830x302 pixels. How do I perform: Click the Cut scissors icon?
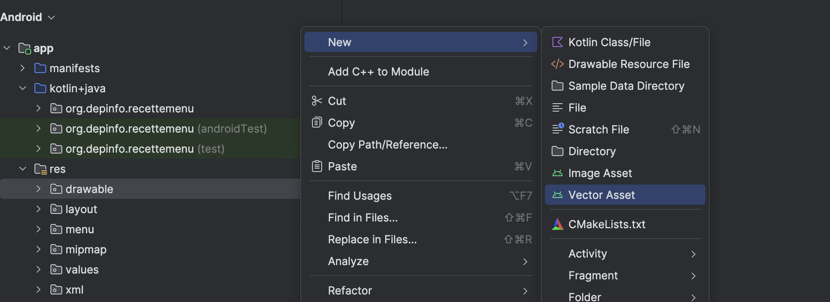[317, 101]
